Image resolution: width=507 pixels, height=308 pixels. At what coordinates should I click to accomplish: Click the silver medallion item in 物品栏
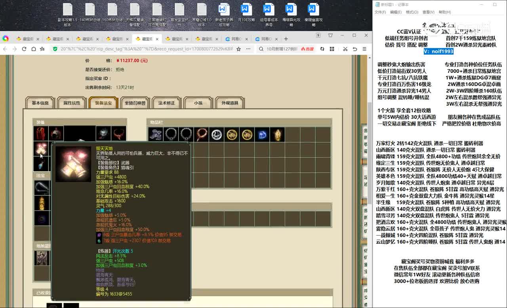pos(217,135)
